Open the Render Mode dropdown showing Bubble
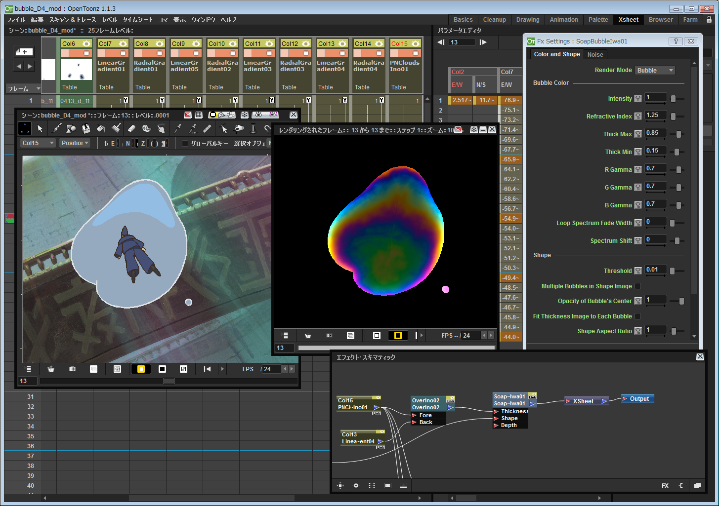The height and width of the screenshot is (506, 719). (x=655, y=70)
